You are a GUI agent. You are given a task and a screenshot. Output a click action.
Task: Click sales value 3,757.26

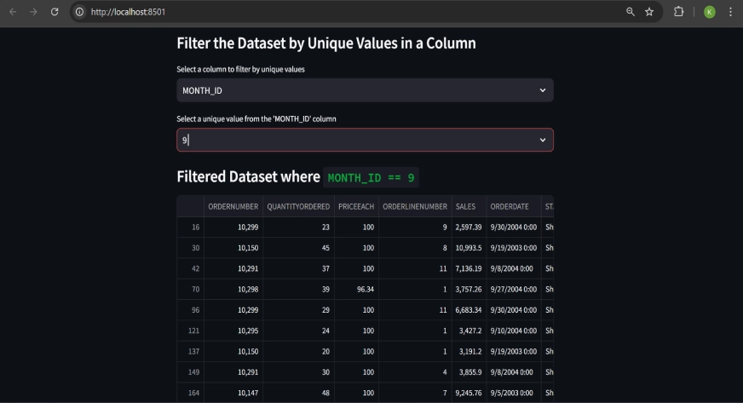point(469,290)
